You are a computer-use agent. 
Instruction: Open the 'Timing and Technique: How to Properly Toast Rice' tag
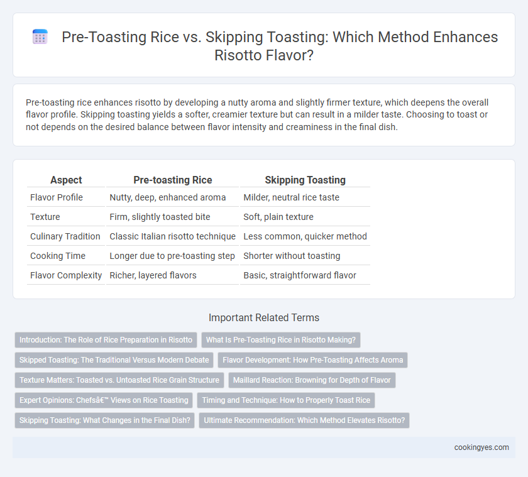(286, 400)
